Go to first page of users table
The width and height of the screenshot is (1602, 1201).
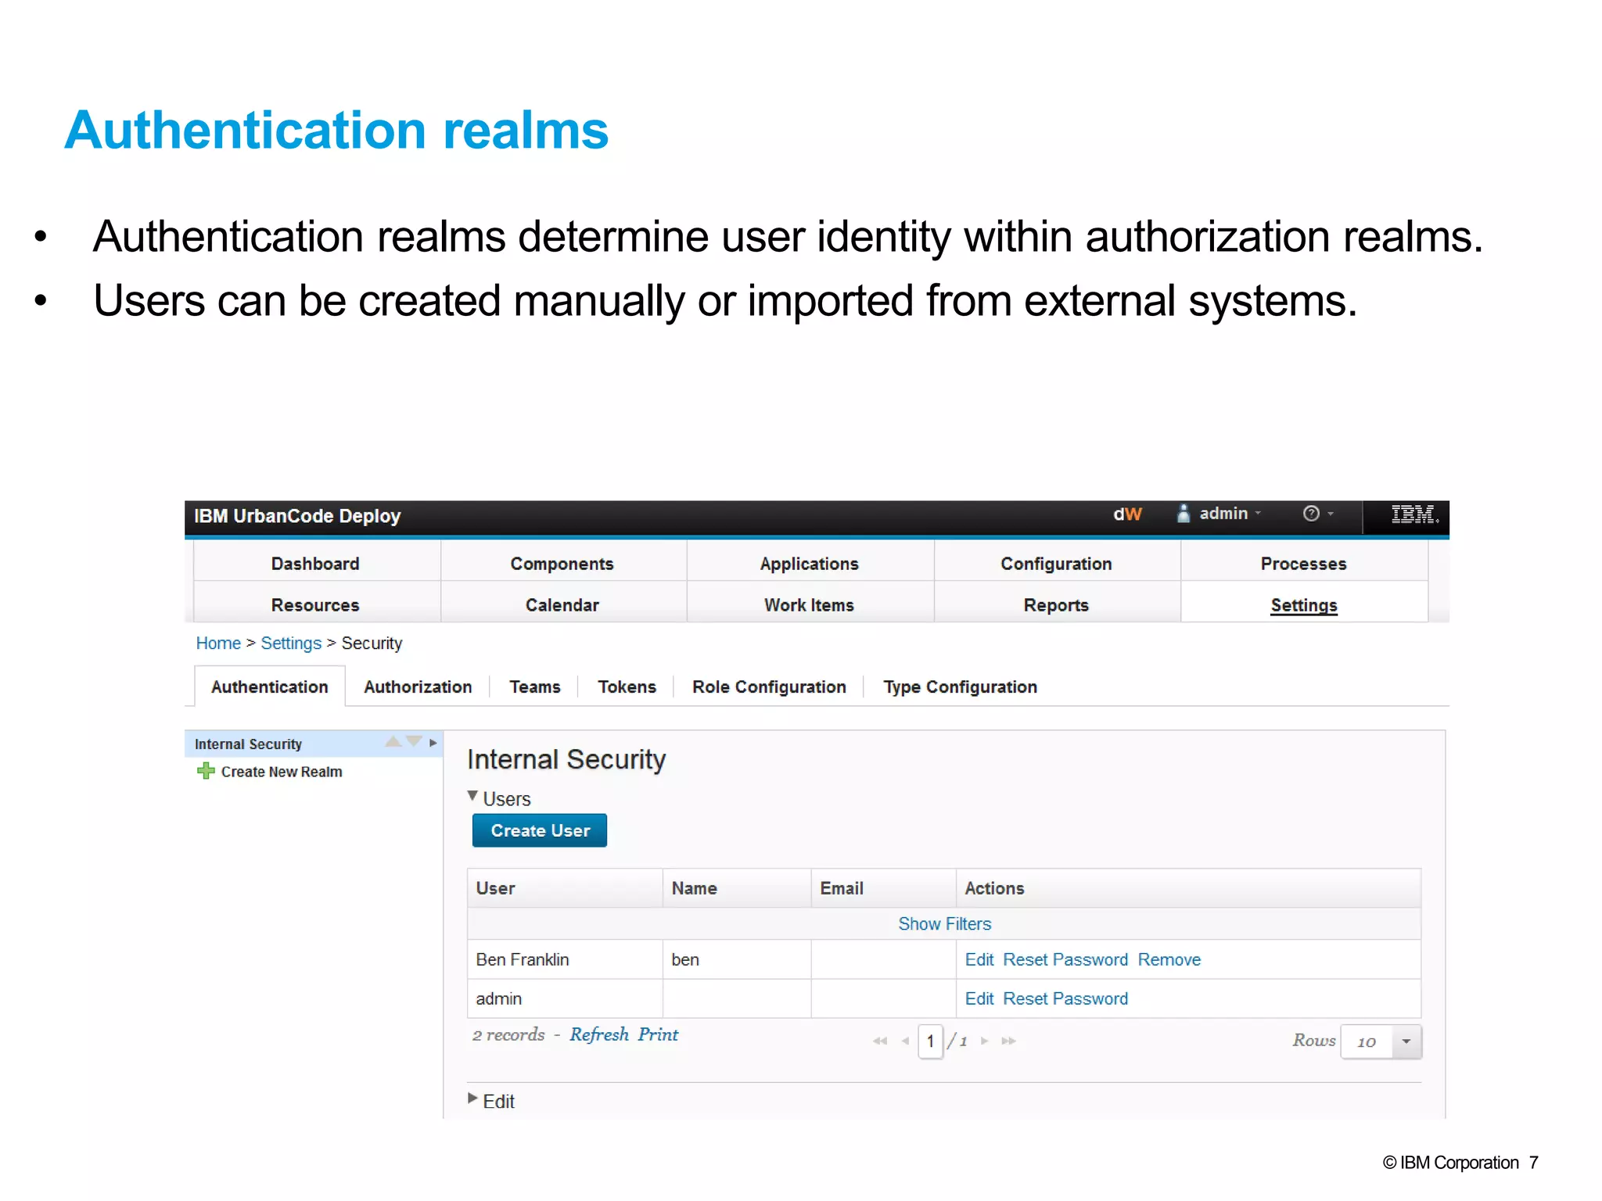(x=880, y=1041)
